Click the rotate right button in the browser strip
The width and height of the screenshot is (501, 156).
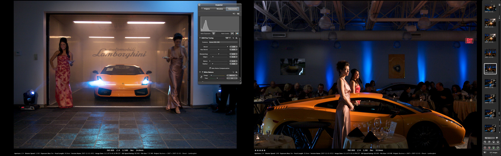(489, 142)
